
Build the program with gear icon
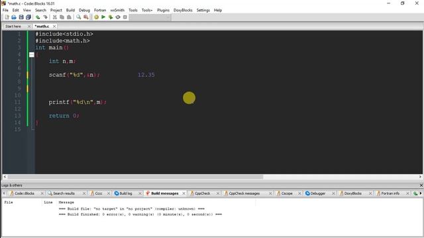tap(96, 17)
